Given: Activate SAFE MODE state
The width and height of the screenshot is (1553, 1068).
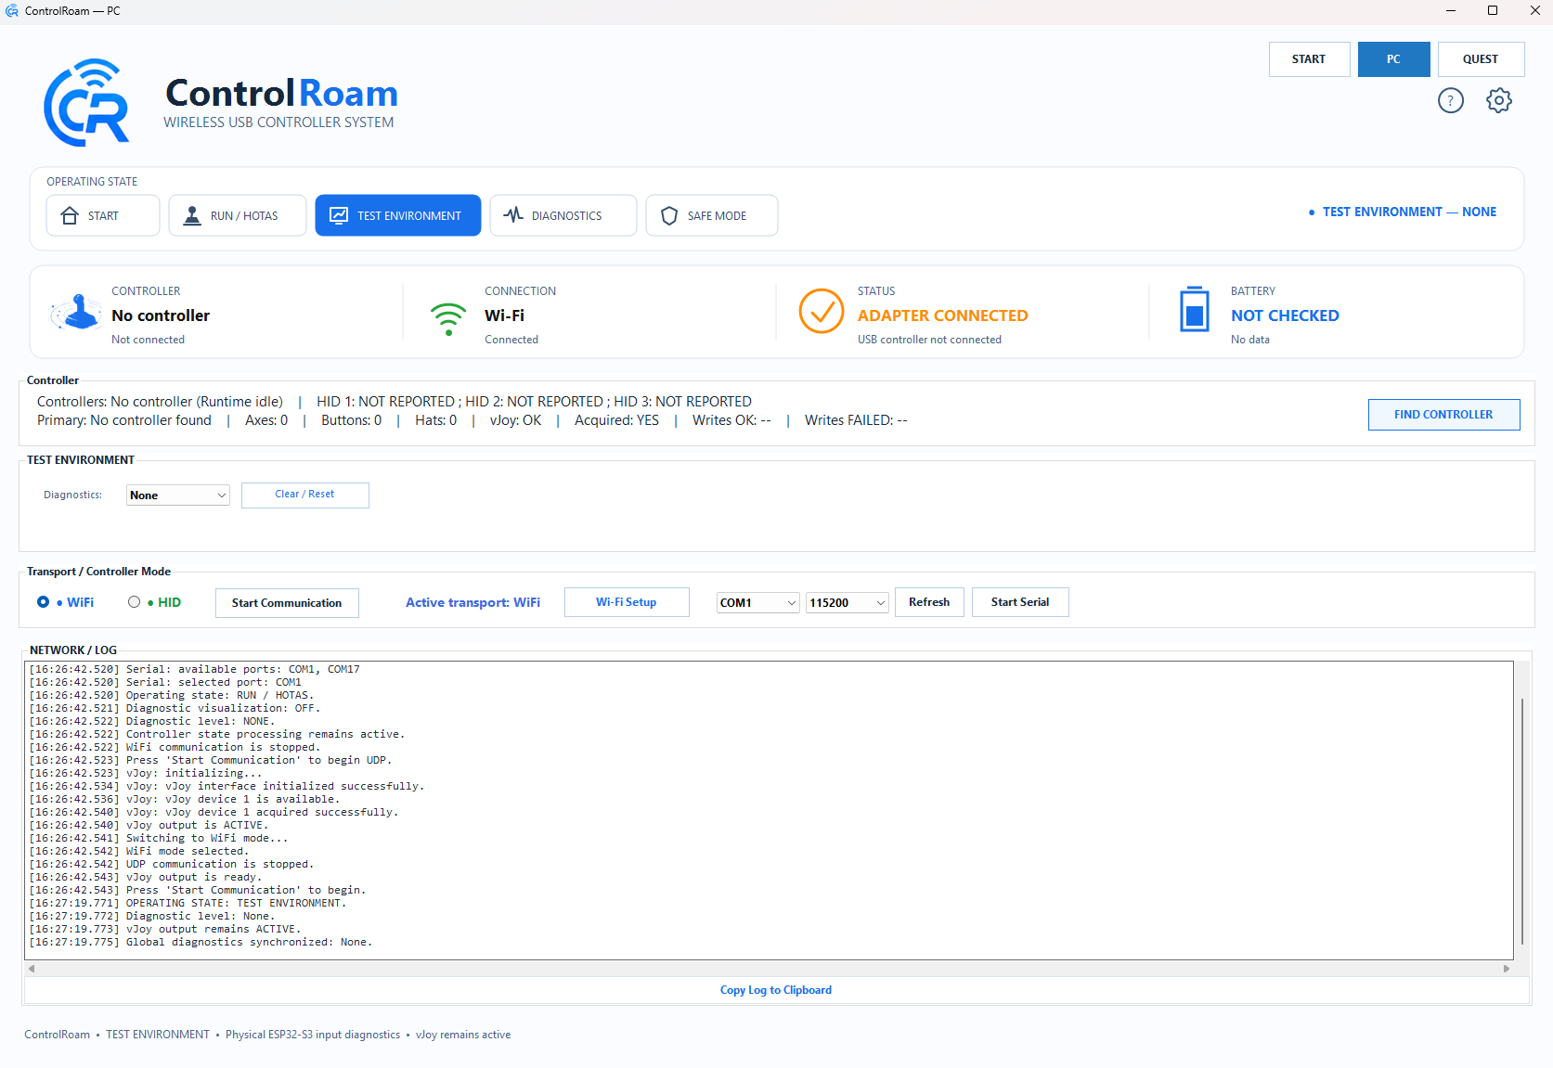Looking at the screenshot, I should [x=712, y=215].
